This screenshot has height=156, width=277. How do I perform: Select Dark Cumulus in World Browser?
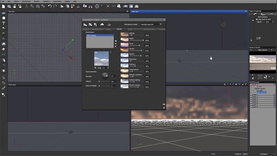[x=261, y=92]
